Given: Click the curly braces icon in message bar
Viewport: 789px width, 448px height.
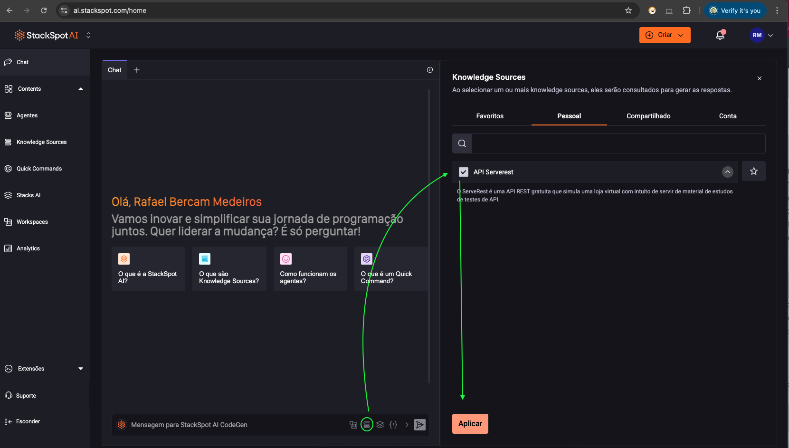Looking at the screenshot, I should point(393,425).
